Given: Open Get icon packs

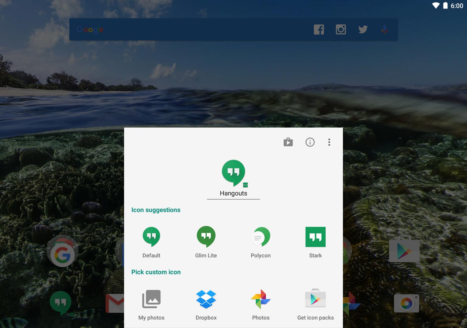Looking at the screenshot, I should tap(316, 304).
